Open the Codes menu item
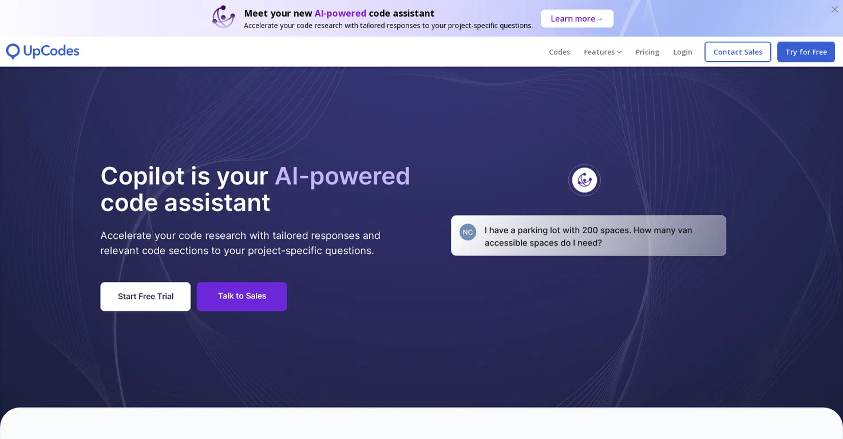The height and width of the screenshot is (439, 843). click(559, 52)
